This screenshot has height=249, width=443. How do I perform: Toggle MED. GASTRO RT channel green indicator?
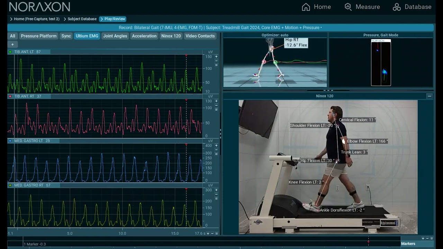point(10,185)
